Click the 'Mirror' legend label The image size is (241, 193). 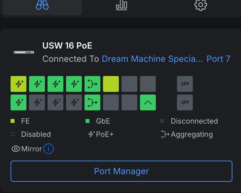[31, 149]
